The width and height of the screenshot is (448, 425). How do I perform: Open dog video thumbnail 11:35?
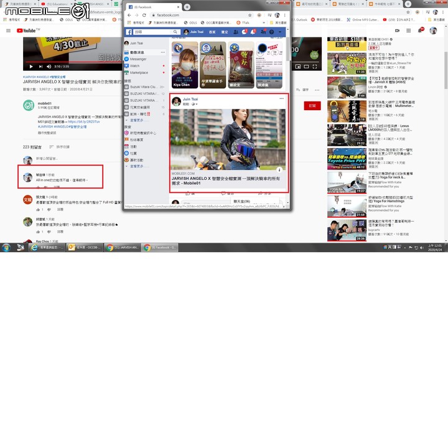(x=347, y=63)
